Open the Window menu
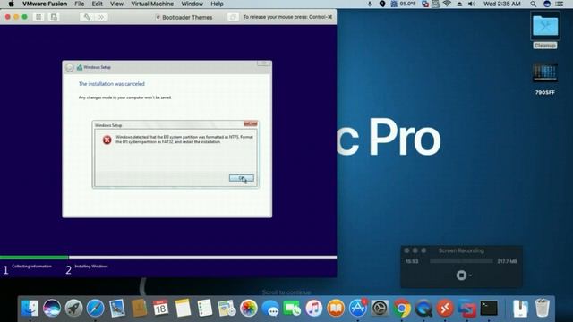The width and height of the screenshot is (573, 322). point(192,4)
